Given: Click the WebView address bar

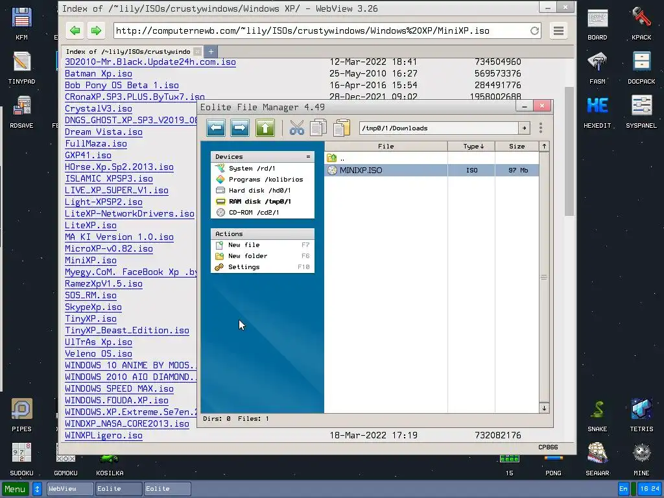Looking at the screenshot, I should click(x=322, y=30).
